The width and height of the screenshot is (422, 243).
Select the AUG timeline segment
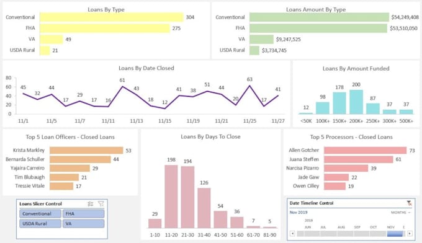[x=345, y=234]
